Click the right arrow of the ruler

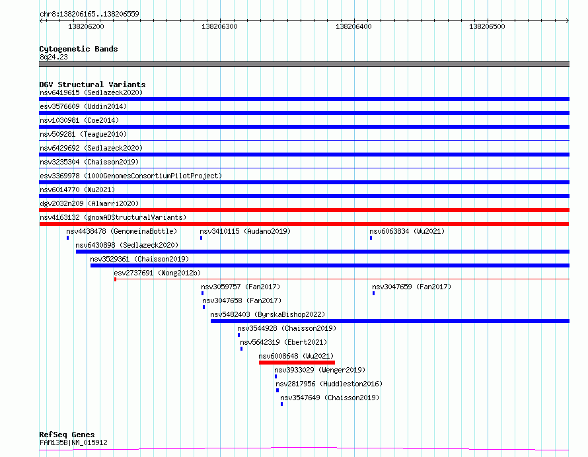(x=567, y=20)
